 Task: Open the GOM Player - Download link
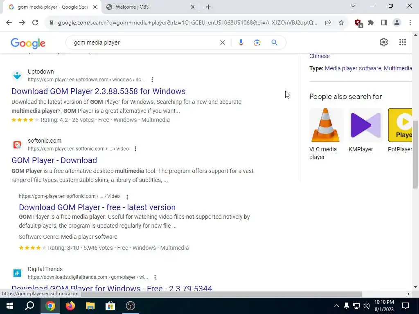(x=54, y=160)
